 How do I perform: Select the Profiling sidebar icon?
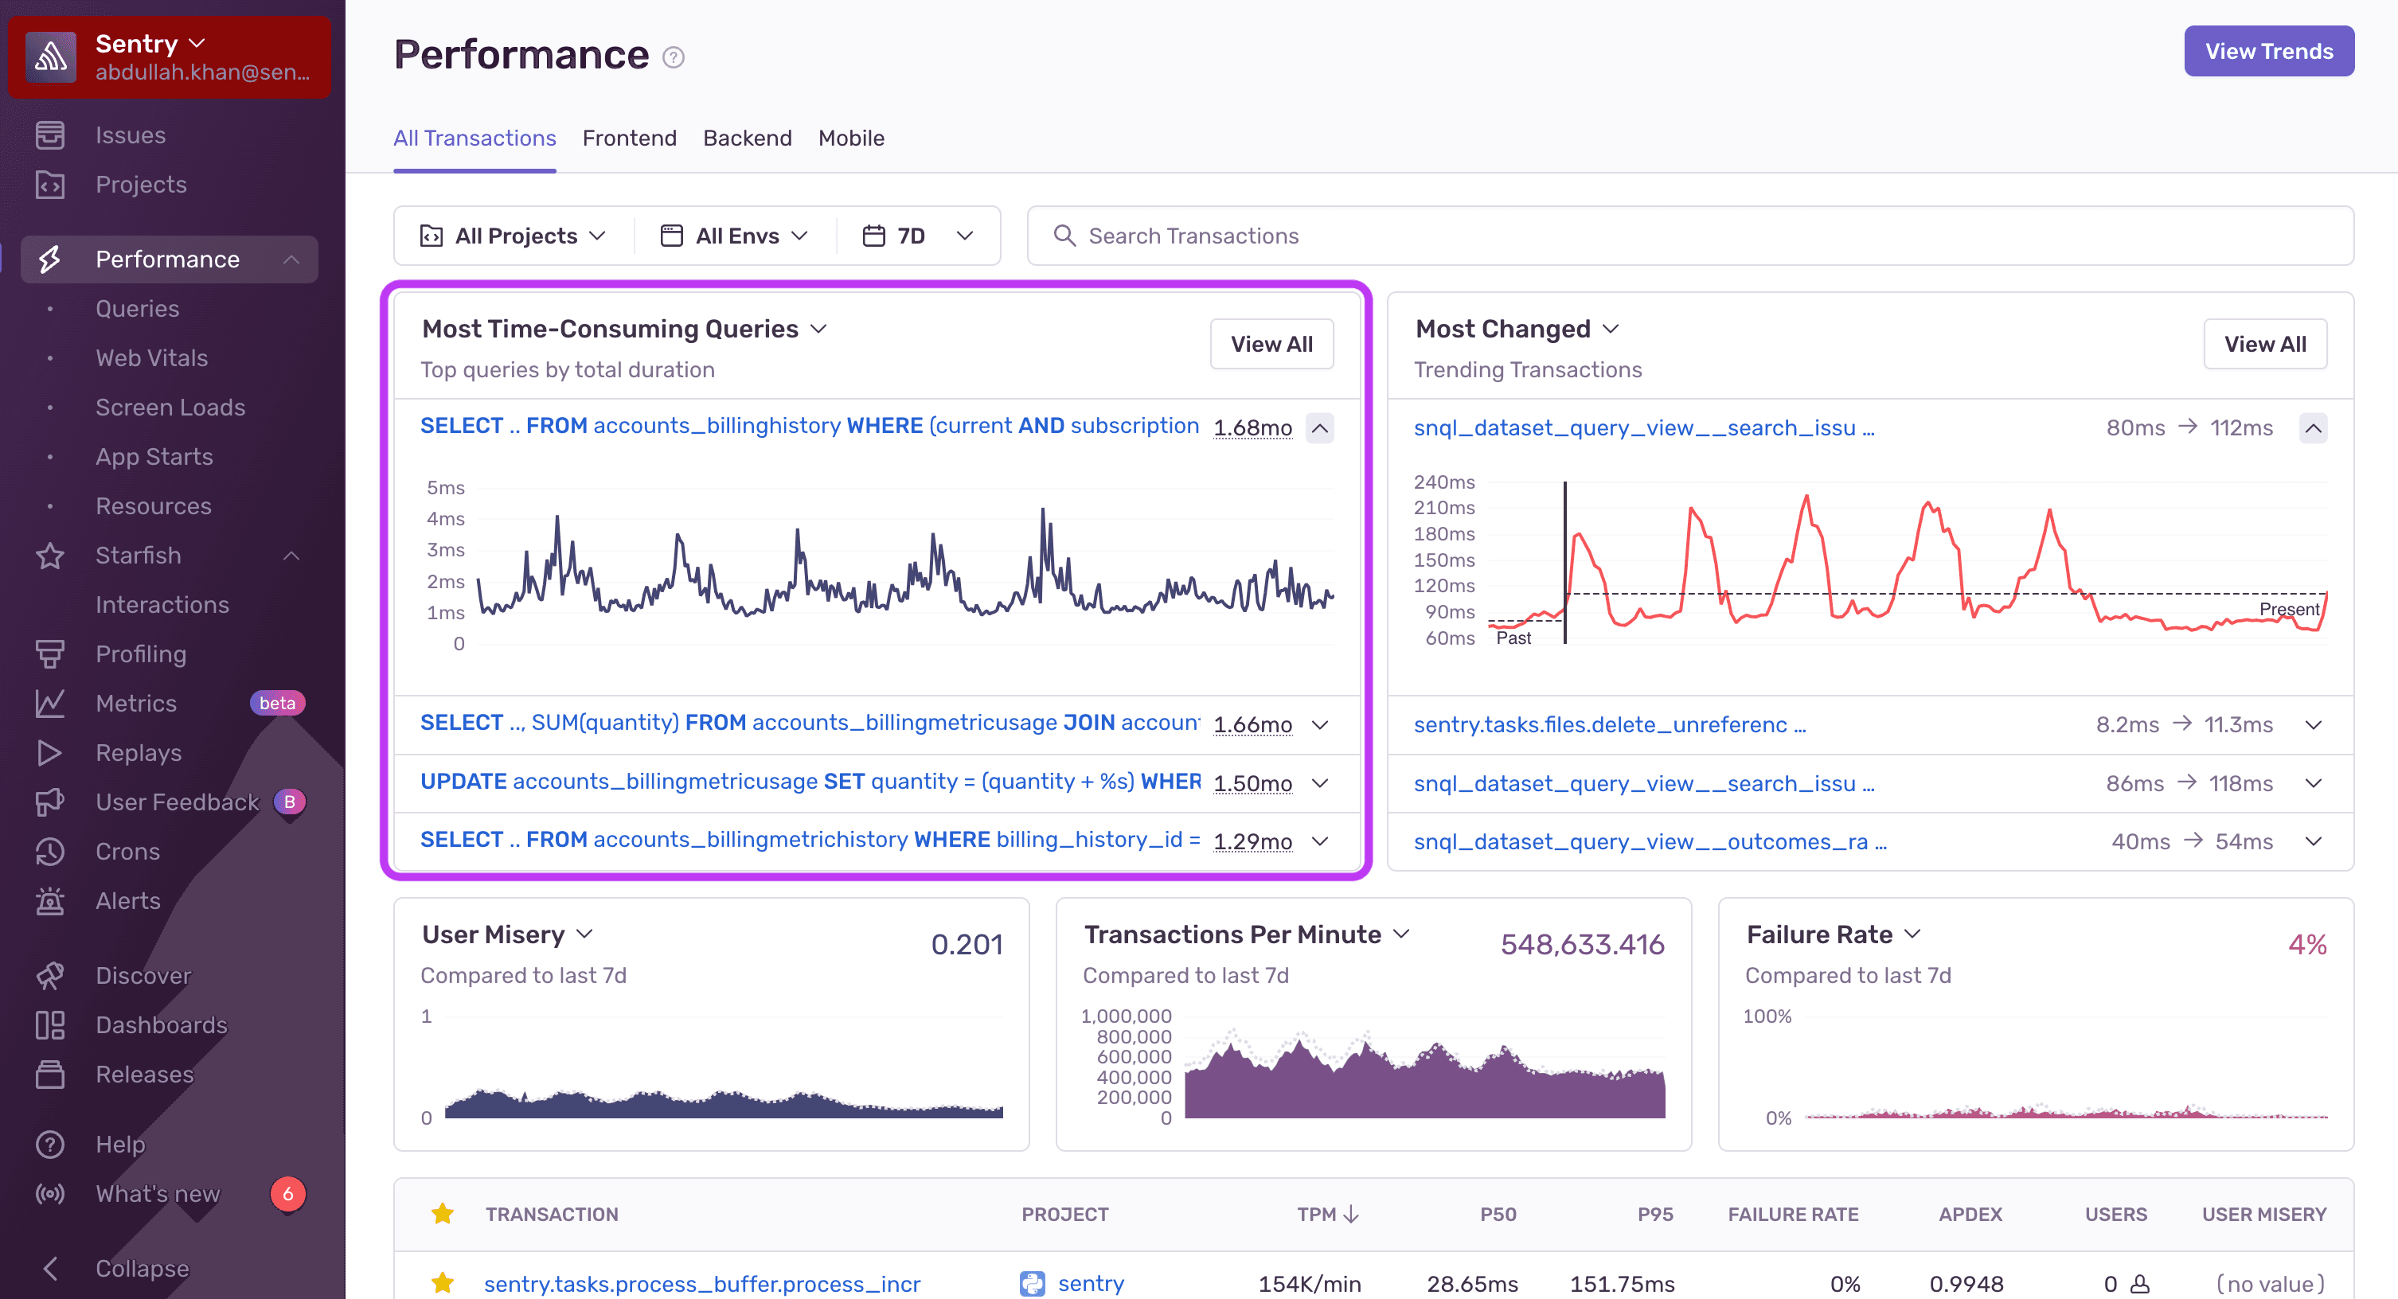[51, 654]
